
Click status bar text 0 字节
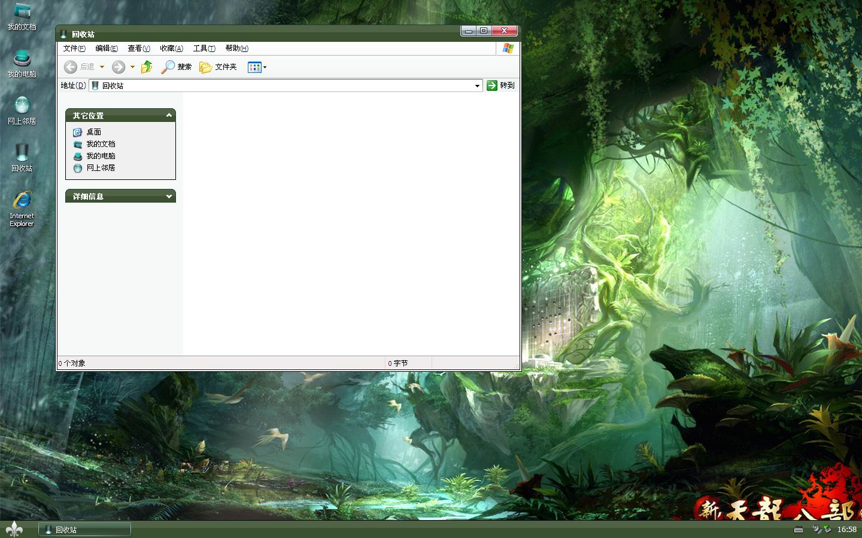point(398,363)
